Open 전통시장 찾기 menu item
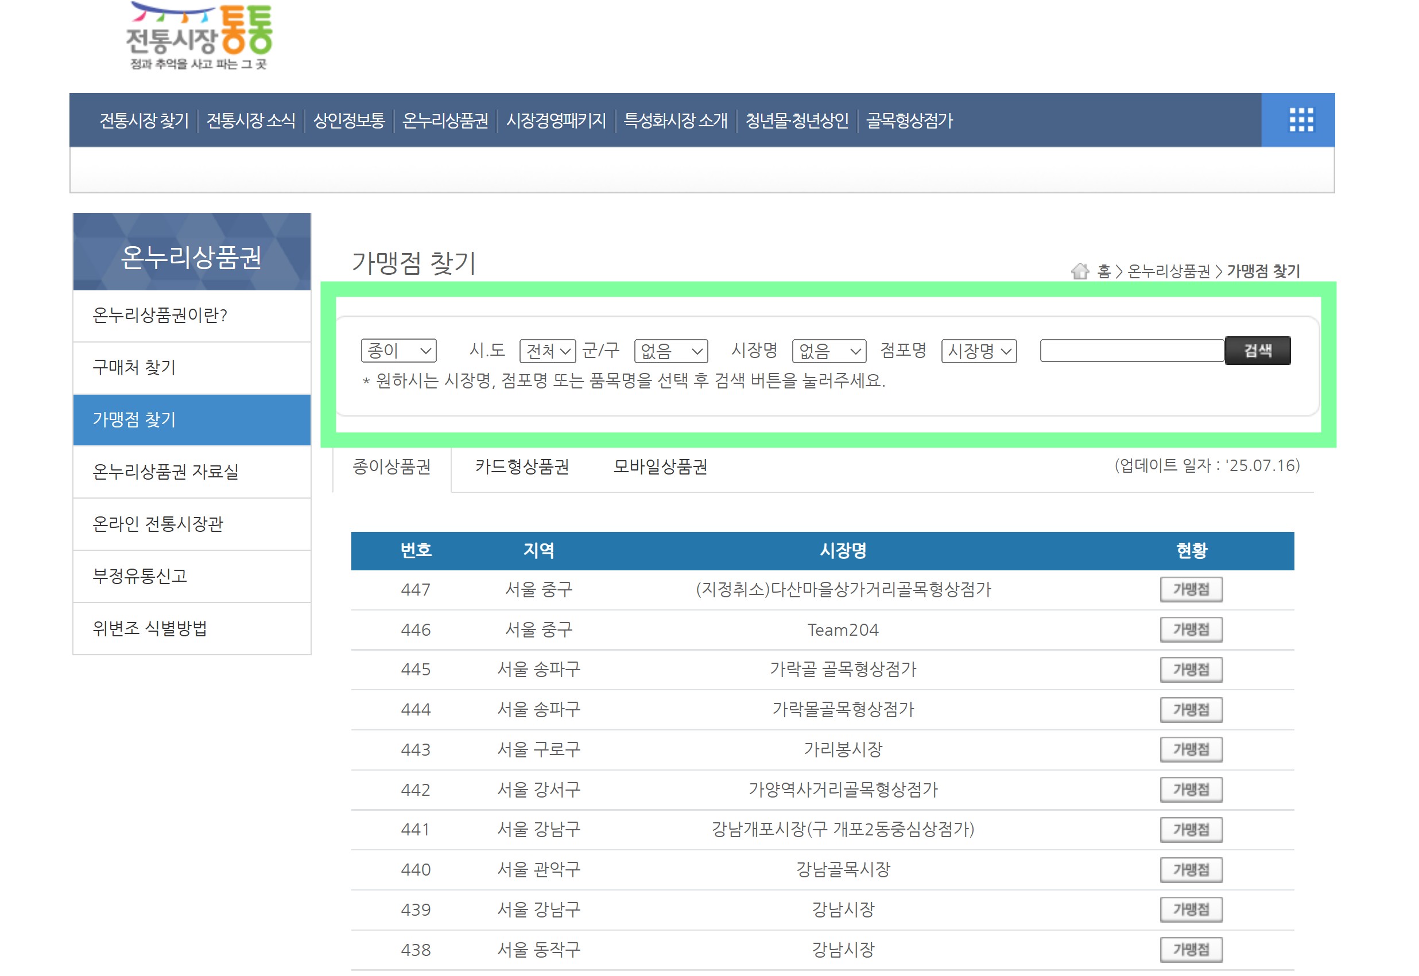The image size is (1419, 976). [144, 120]
